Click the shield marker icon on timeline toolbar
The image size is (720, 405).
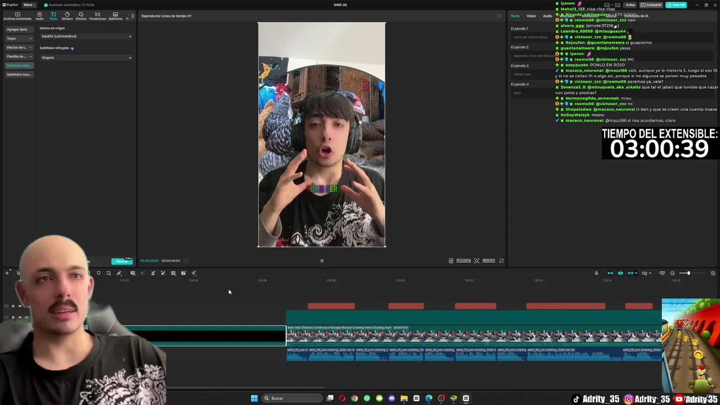(98, 273)
